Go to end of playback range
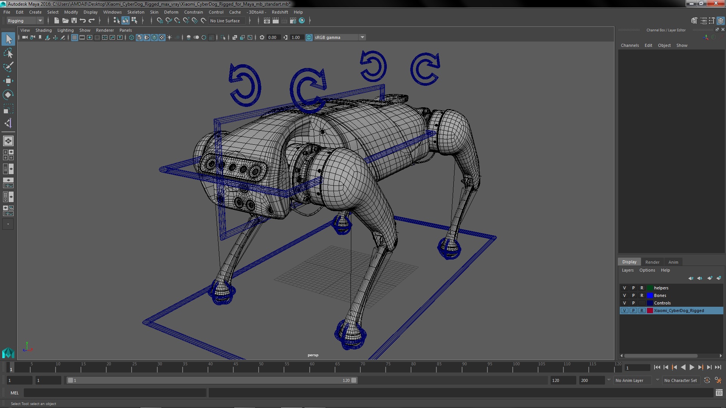The height and width of the screenshot is (408, 726). [718, 368]
